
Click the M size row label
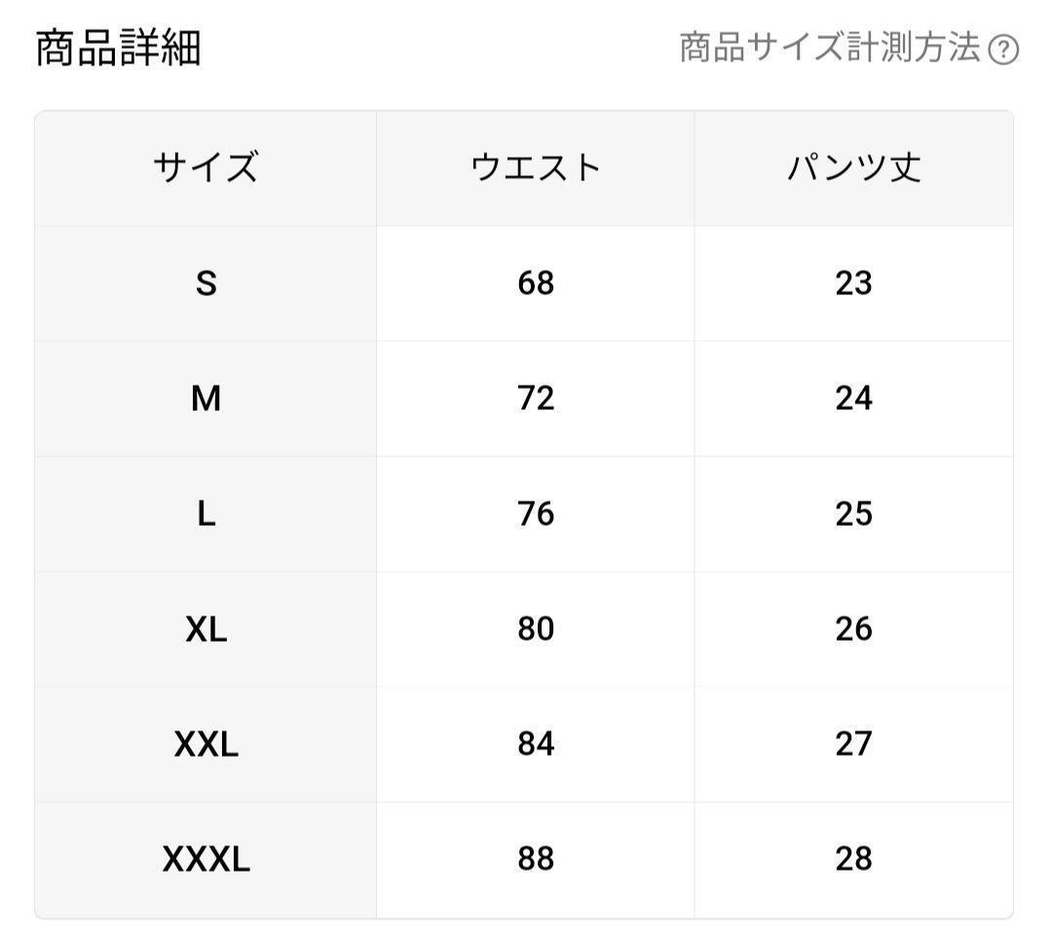click(206, 398)
